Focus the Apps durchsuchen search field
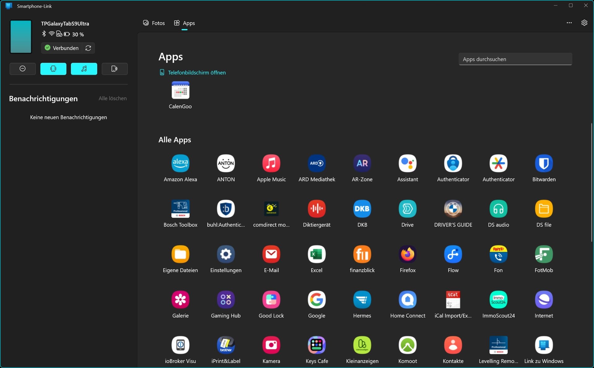 coord(515,59)
